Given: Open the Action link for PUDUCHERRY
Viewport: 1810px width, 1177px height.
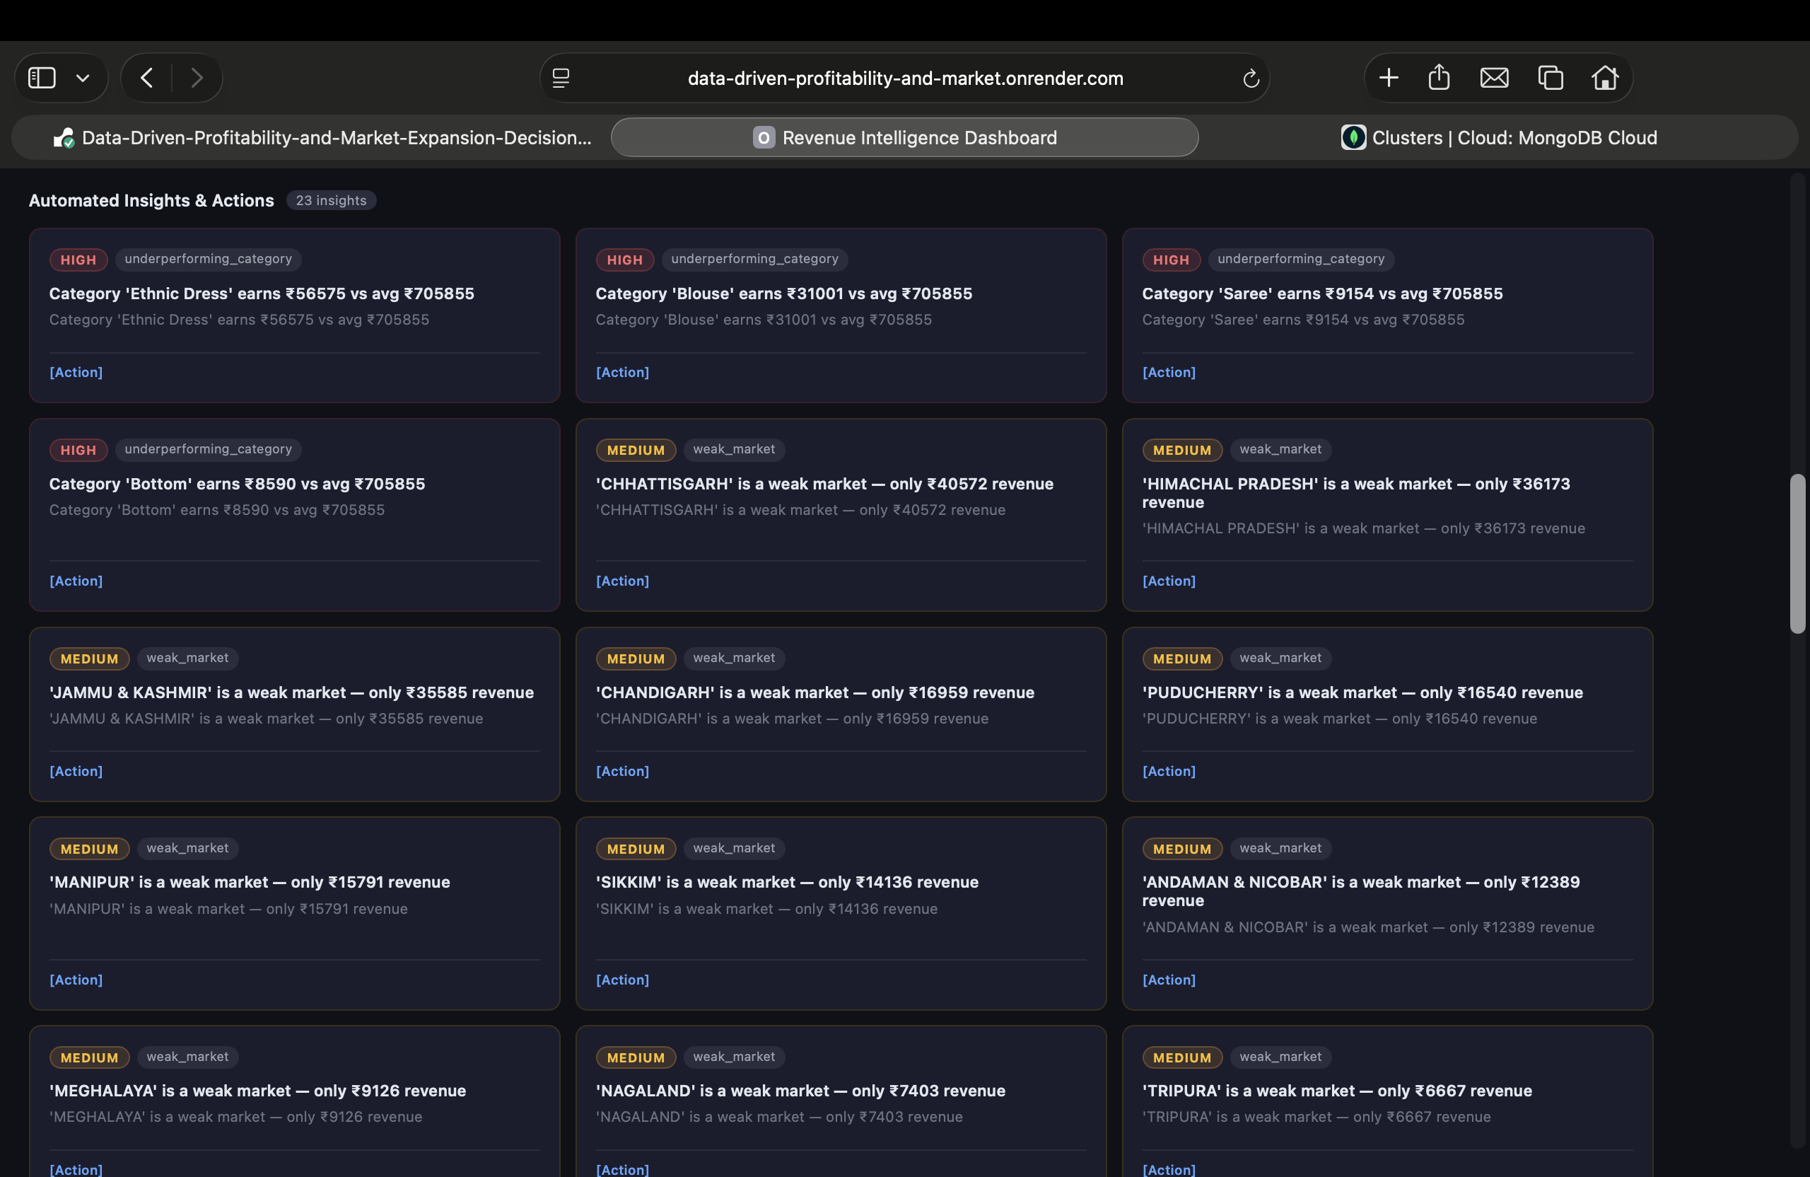Looking at the screenshot, I should pos(1169,771).
